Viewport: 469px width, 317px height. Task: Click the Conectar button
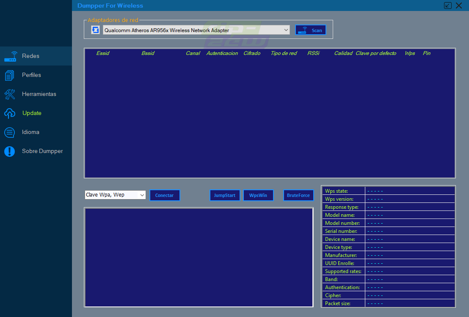click(165, 195)
